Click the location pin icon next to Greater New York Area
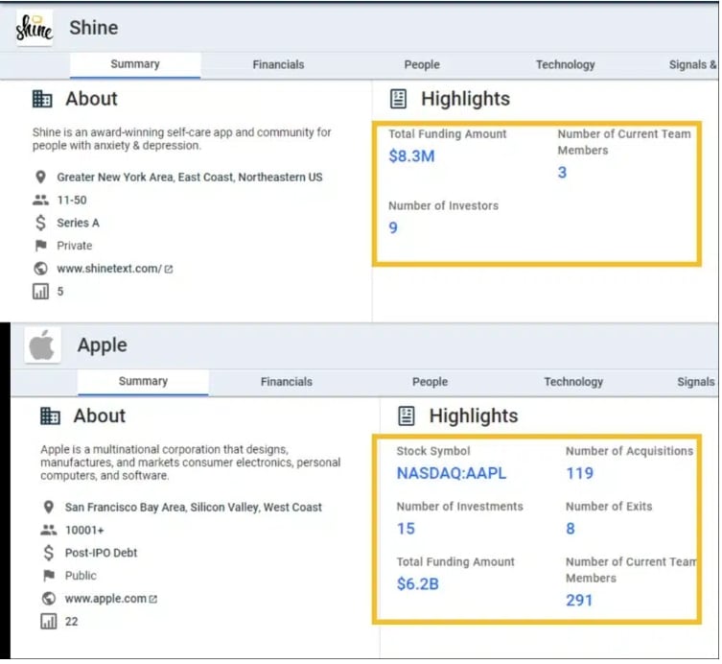722x664 pixels. [x=40, y=177]
